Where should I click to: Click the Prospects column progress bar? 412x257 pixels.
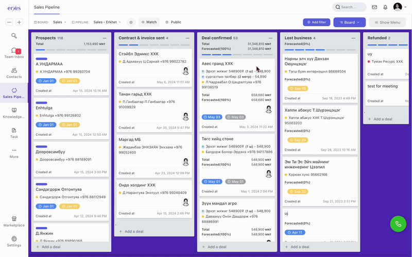pos(71,50)
